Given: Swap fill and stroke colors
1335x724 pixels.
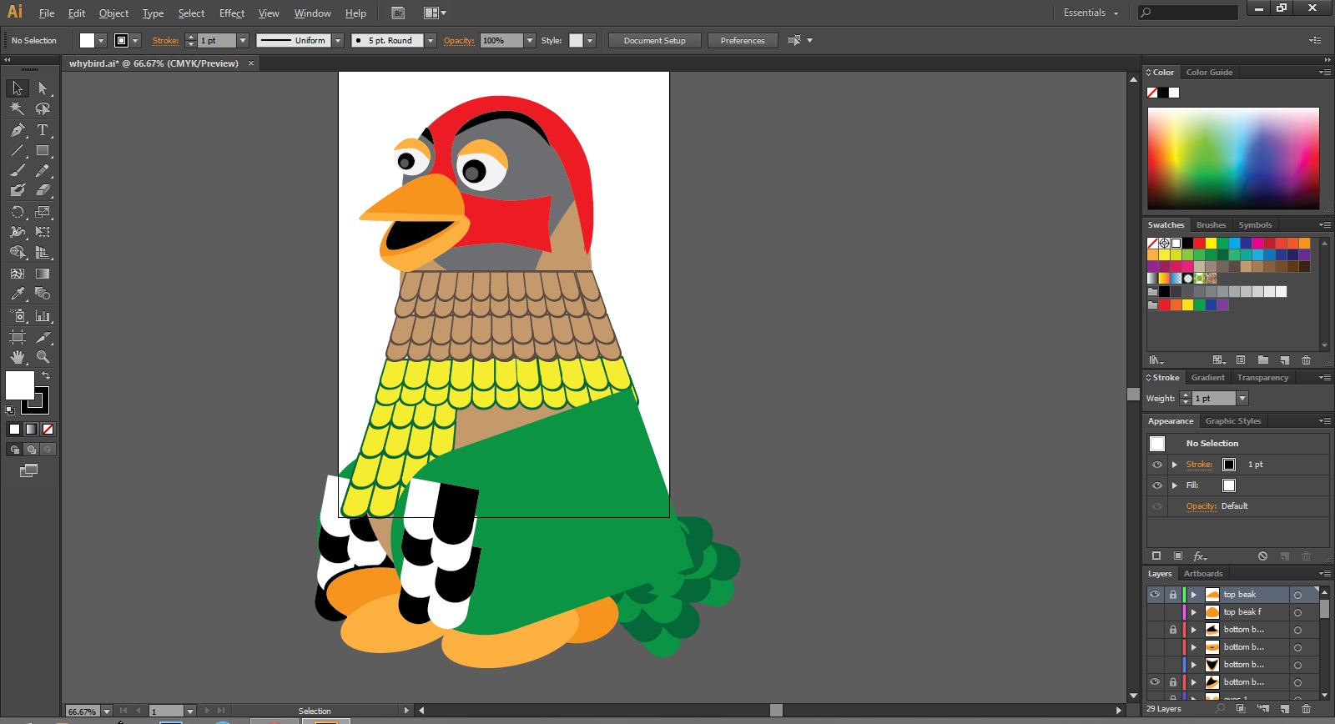Looking at the screenshot, I should [x=46, y=376].
